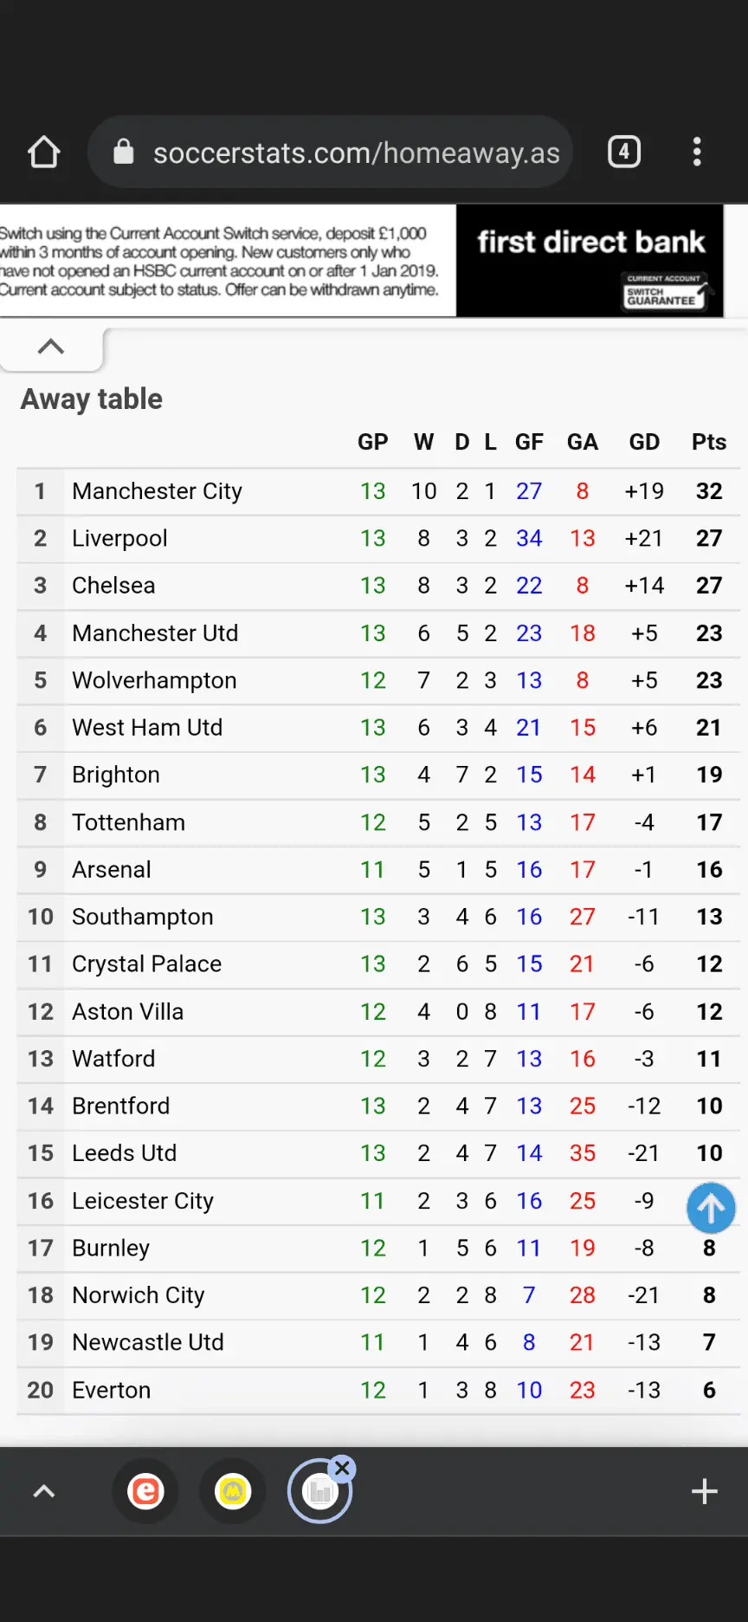Tap the Away table heading
Image resolution: width=748 pixels, height=1622 pixels.
tap(92, 399)
